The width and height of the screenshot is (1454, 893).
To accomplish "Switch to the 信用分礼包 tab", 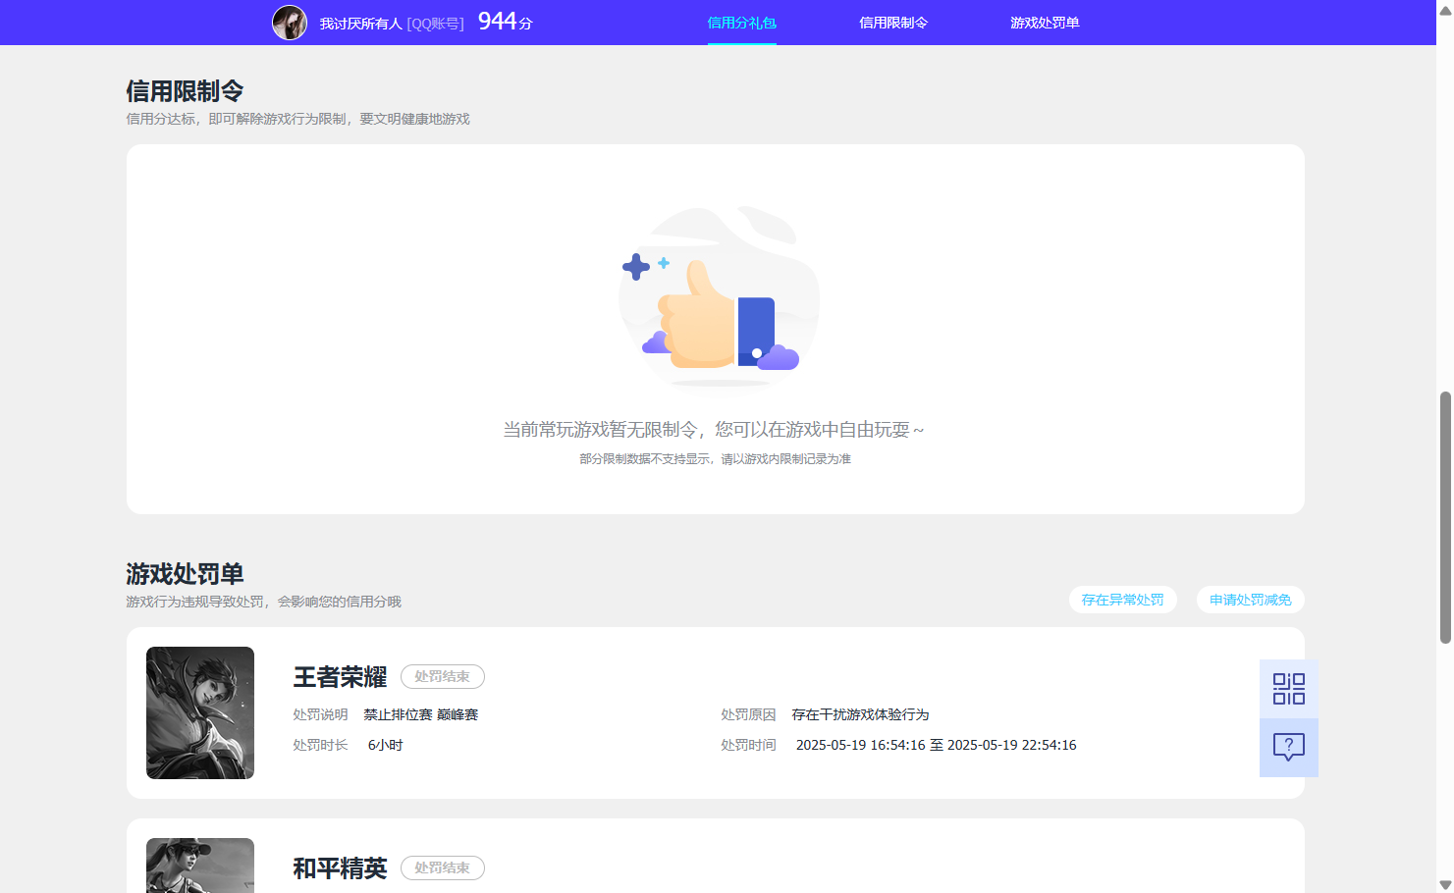I will click(x=742, y=22).
